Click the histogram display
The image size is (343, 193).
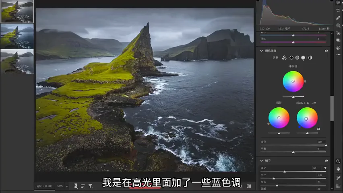[295, 13]
